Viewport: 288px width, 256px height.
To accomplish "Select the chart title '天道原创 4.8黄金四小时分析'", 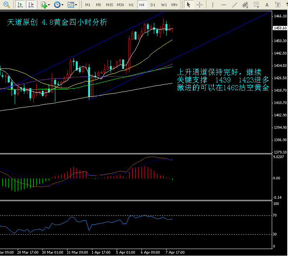I will pyautogui.click(x=57, y=22).
